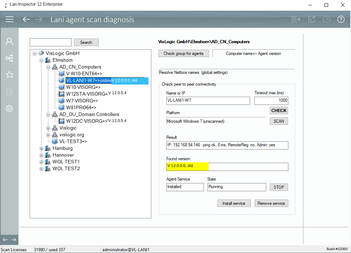Open the clock scheduler icon in header
351x253 pixels.
click(327, 19)
